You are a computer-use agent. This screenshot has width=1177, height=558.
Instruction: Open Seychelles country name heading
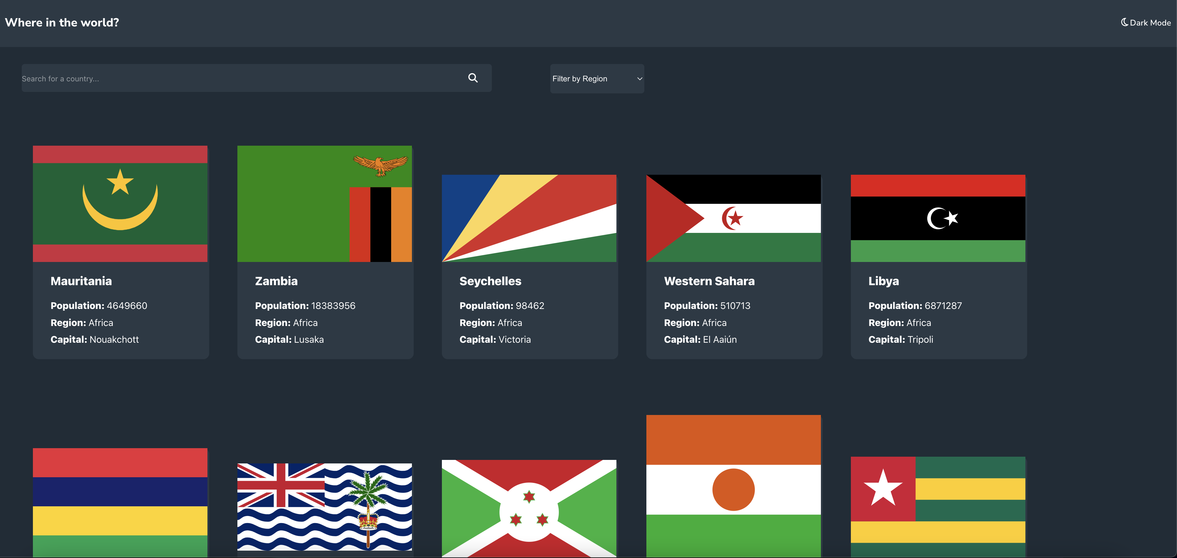(490, 281)
